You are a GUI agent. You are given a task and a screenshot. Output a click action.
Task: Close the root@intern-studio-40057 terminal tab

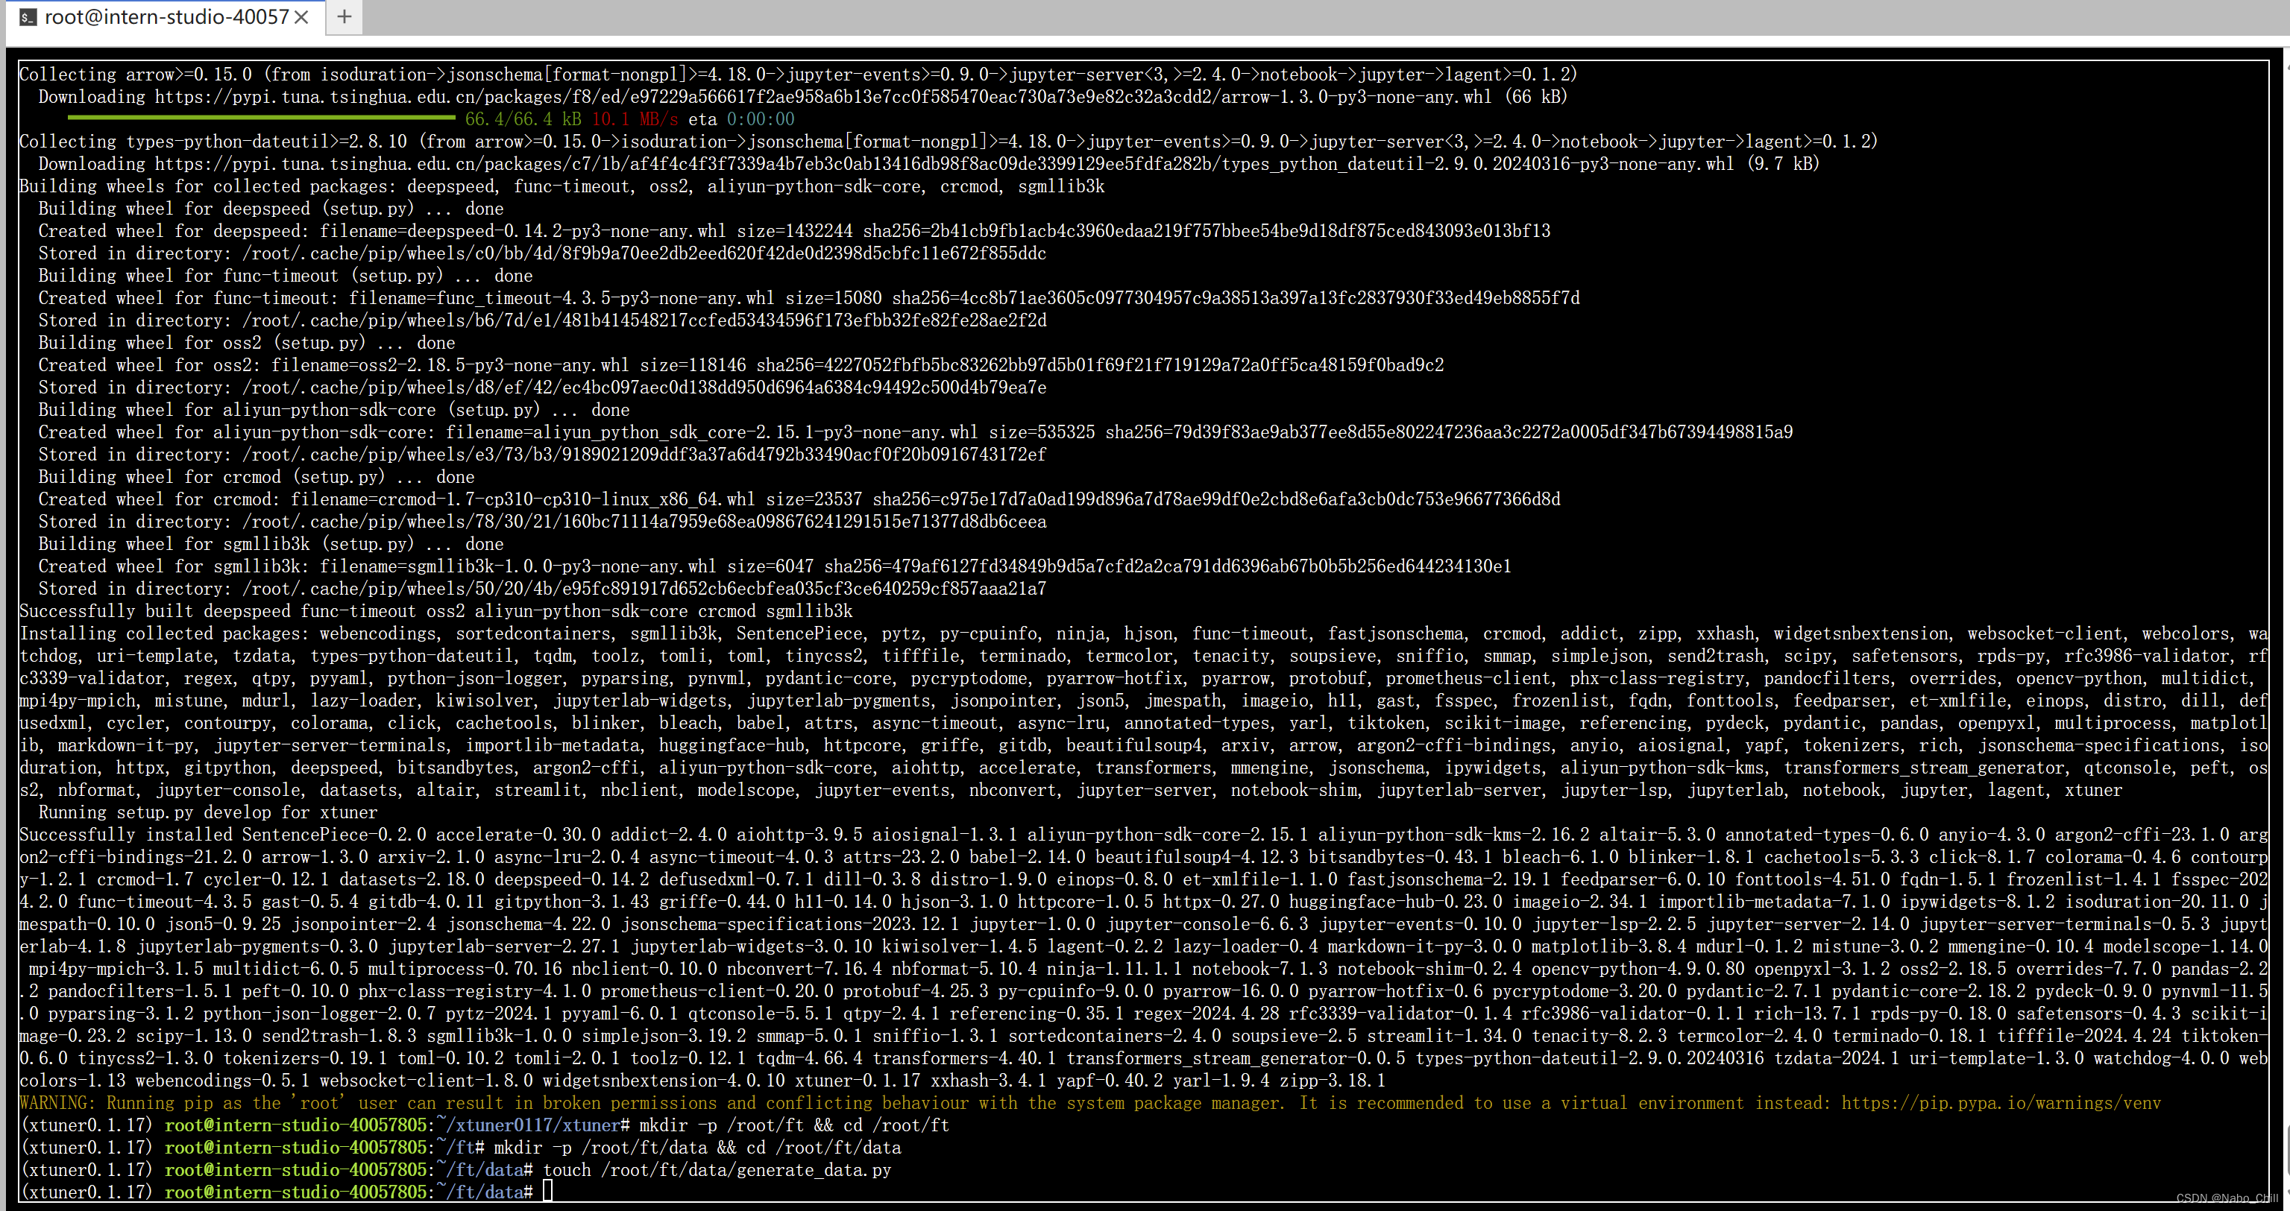301,17
